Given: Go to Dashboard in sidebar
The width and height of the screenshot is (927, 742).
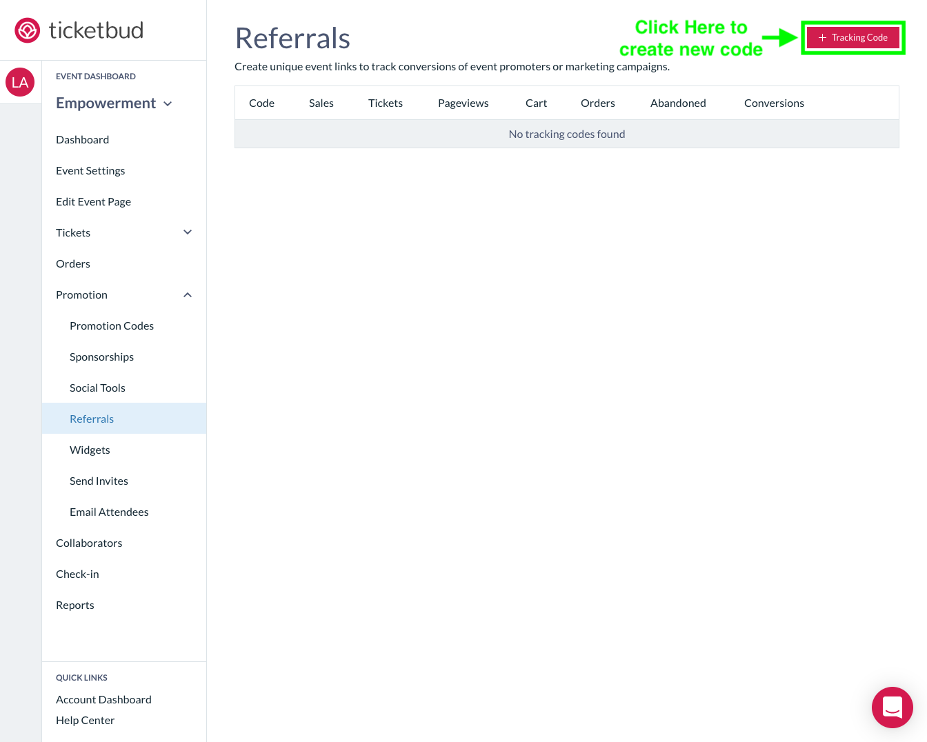Looking at the screenshot, I should click(x=83, y=139).
